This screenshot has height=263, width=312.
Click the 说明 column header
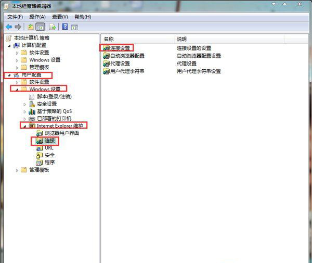point(181,39)
